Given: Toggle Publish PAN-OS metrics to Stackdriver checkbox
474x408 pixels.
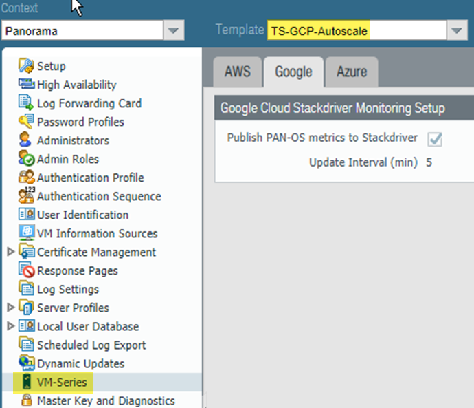Looking at the screenshot, I should pyautogui.click(x=435, y=139).
